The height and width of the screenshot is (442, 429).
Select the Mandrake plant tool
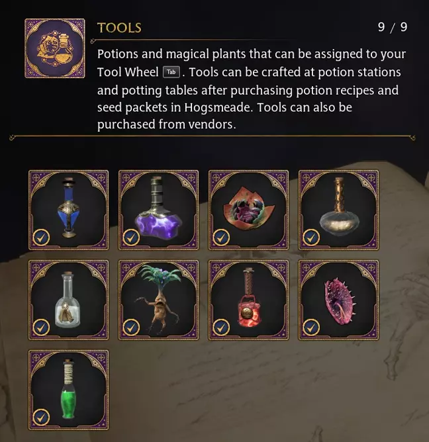click(158, 300)
